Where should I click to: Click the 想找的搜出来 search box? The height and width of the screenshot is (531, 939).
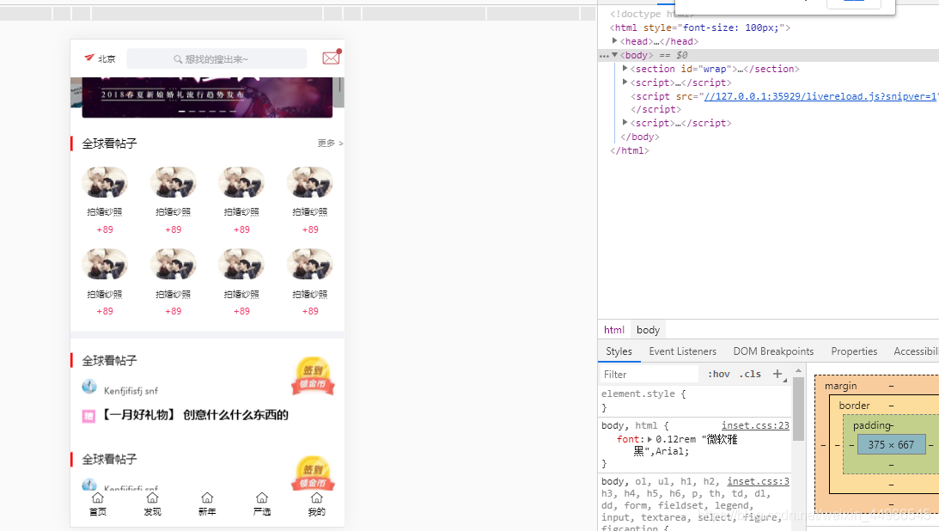click(216, 58)
